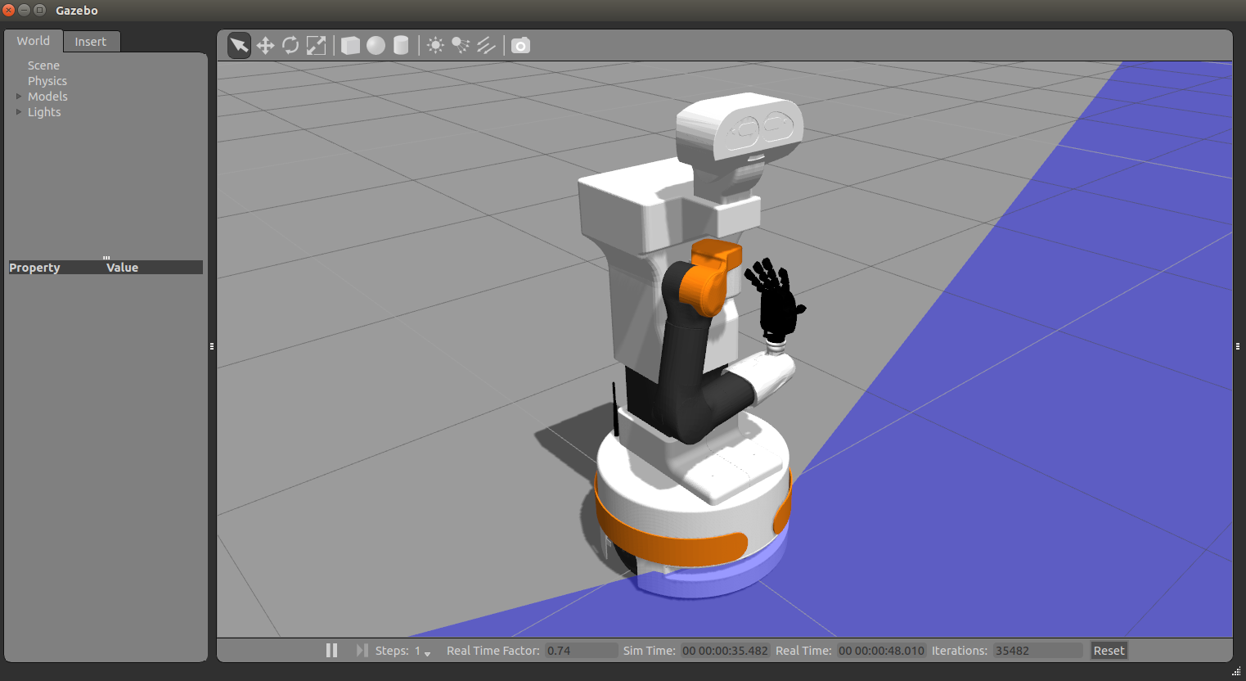Expand the Models tree item
This screenshot has height=681, width=1246.
19,97
